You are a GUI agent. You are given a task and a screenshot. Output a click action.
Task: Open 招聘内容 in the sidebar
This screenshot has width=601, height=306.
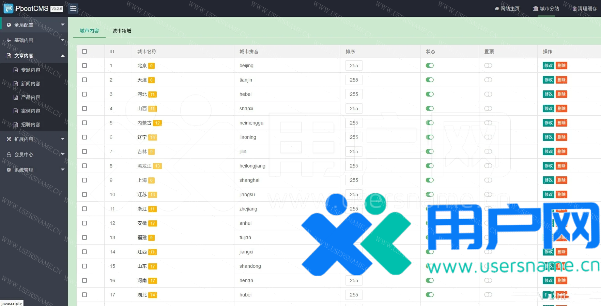click(30, 125)
